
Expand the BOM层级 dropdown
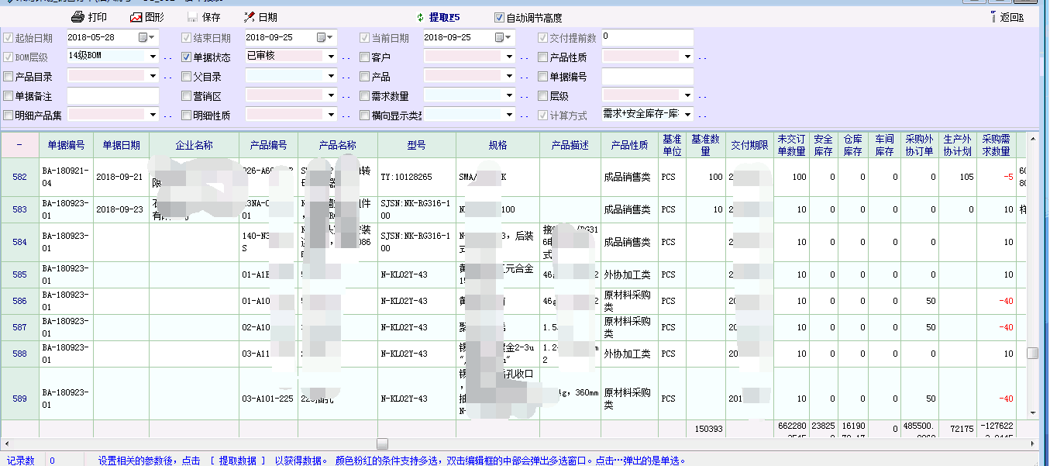click(x=152, y=57)
